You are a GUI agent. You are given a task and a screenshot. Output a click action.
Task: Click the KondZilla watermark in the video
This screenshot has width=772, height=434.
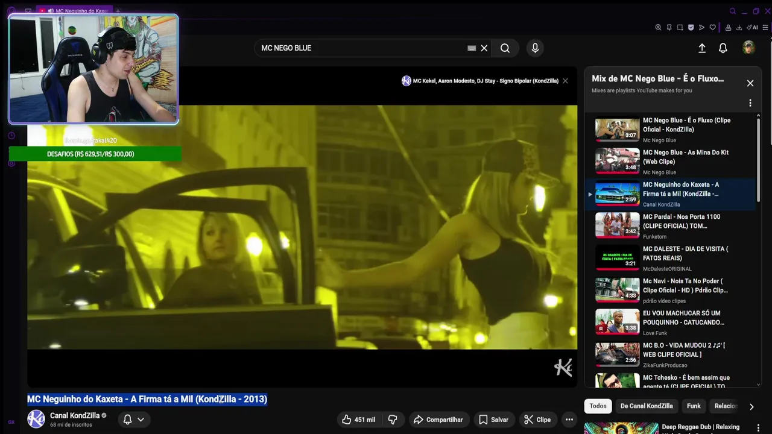[563, 367]
